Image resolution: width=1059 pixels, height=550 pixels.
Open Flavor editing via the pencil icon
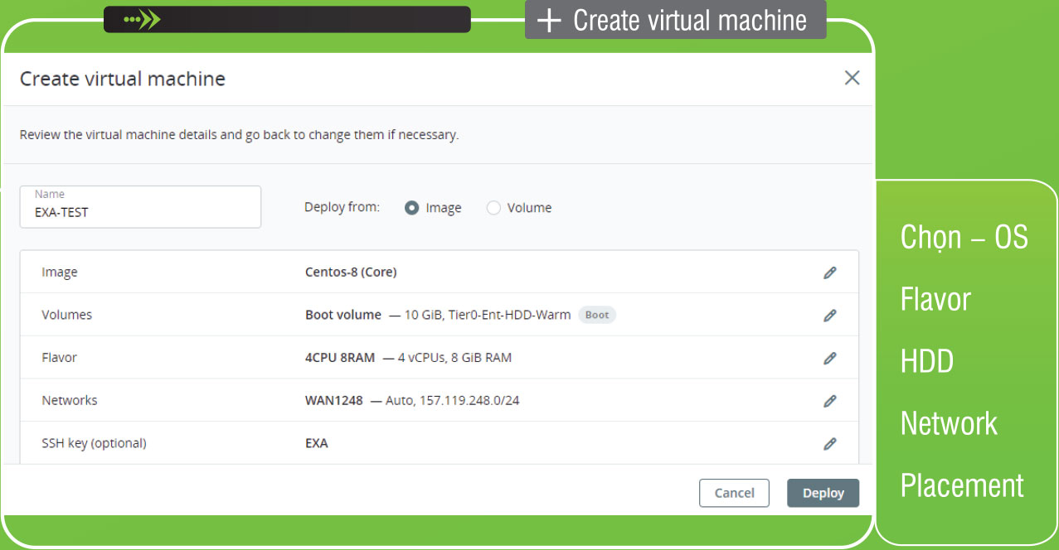829,358
